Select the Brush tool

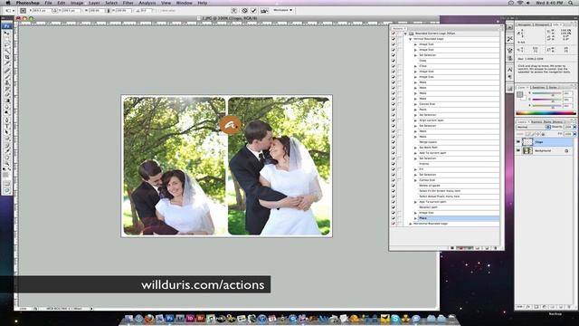pyautogui.click(x=6, y=76)
